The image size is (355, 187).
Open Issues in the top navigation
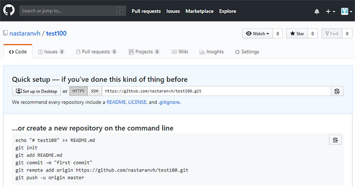tap(173, 11)
